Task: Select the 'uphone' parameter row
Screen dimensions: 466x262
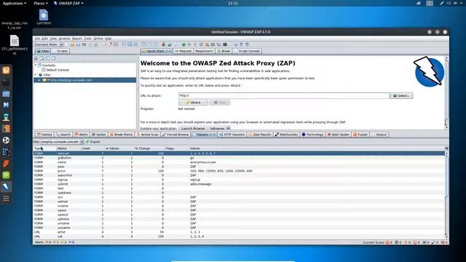Action: 240,219
